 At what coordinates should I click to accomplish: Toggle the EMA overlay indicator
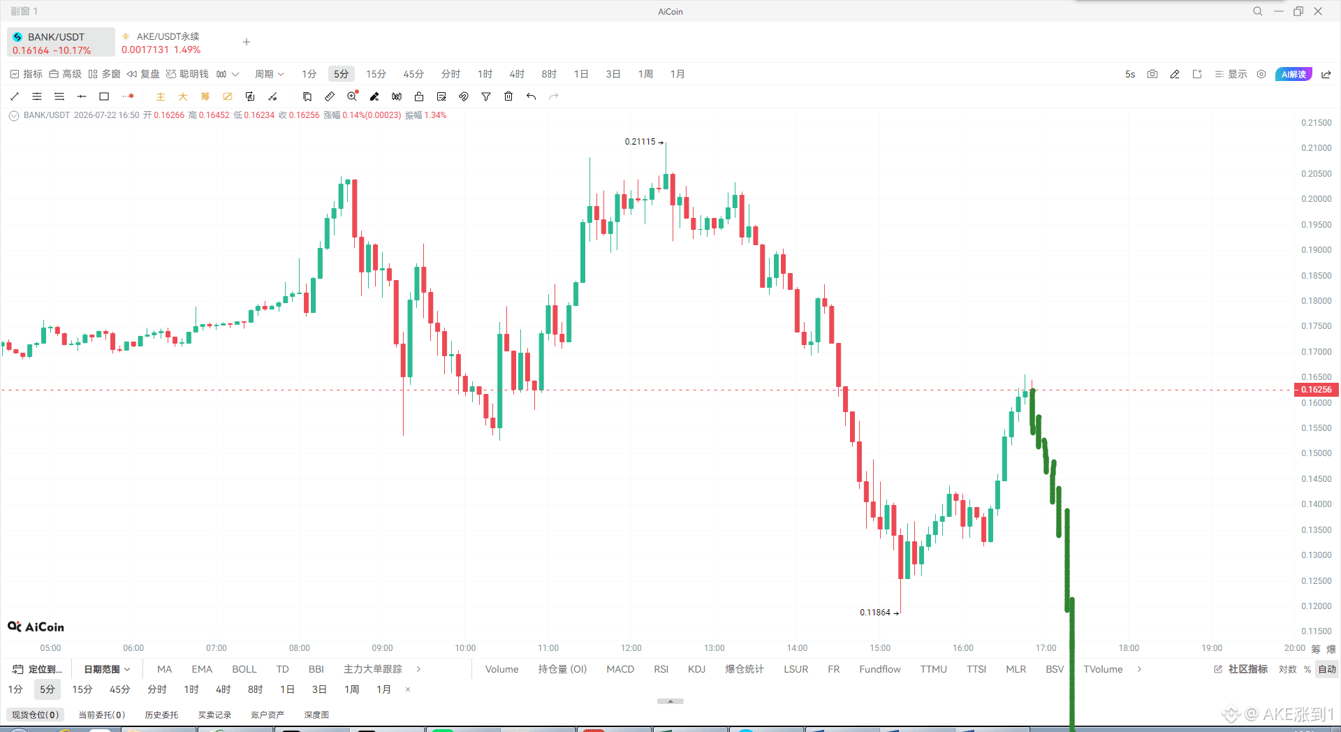click(x=202, y=669)
